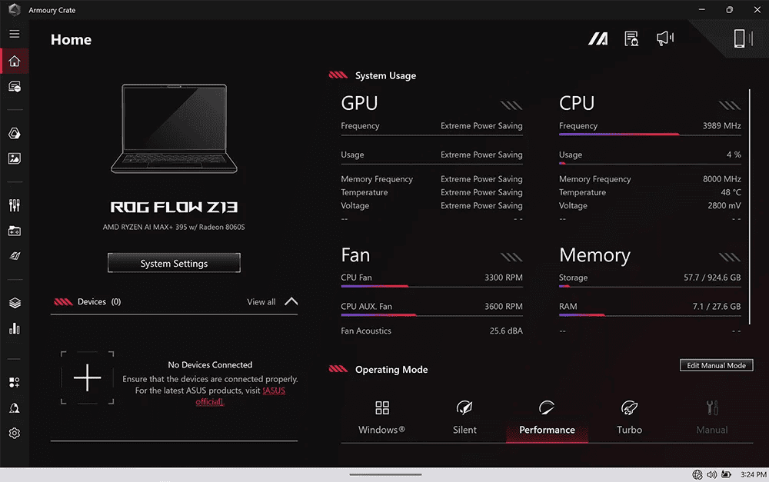Click the CPU widget heading
This screenshot has height=482, width=769.
click(577, 103)
